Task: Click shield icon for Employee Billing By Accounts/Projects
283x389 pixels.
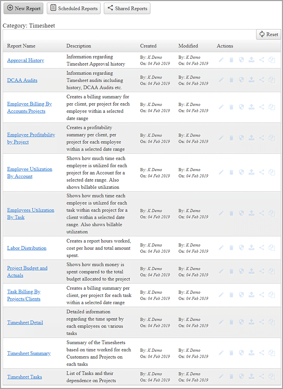Action: point(241,107)
